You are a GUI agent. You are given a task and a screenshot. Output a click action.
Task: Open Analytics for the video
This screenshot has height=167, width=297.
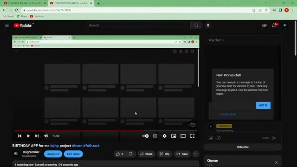(53, 154)
